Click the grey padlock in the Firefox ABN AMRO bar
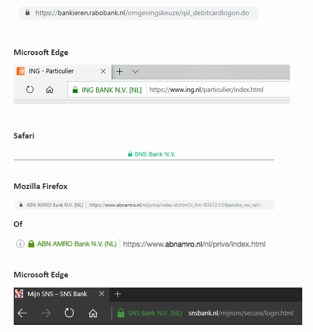This screenshot has width=313, height=332. (x=21, y=205)
